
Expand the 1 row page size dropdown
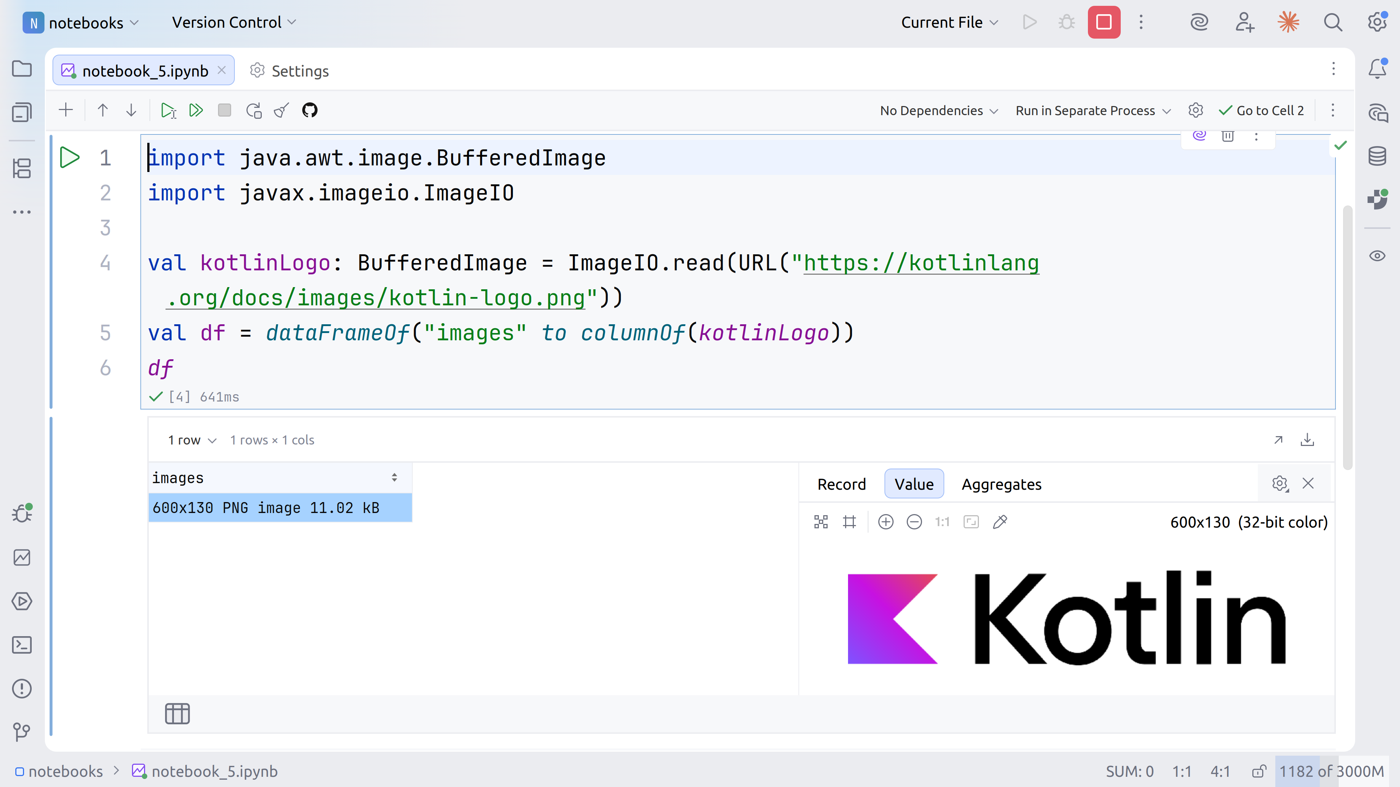point(192,440)
